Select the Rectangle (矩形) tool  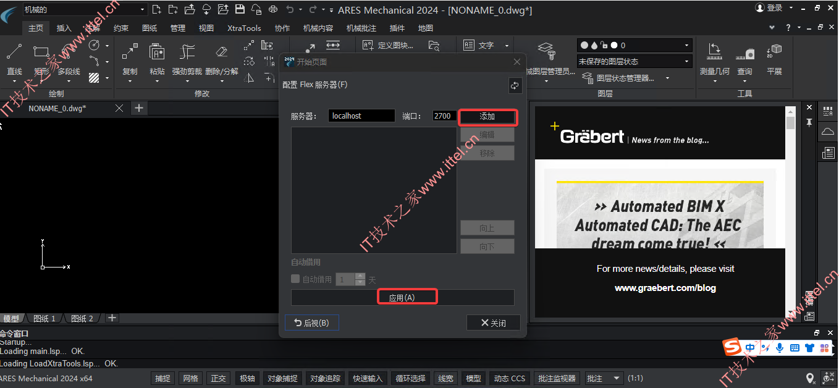[x=41, y=59]
